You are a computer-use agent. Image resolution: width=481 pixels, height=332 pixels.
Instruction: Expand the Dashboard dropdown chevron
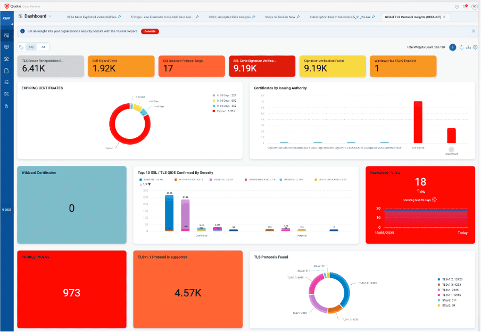(x=50, y=16)
